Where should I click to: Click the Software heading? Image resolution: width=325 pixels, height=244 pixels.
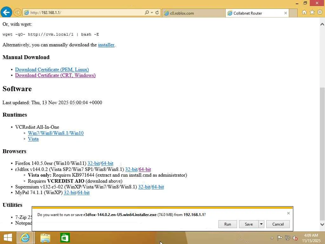click(17, 89)
